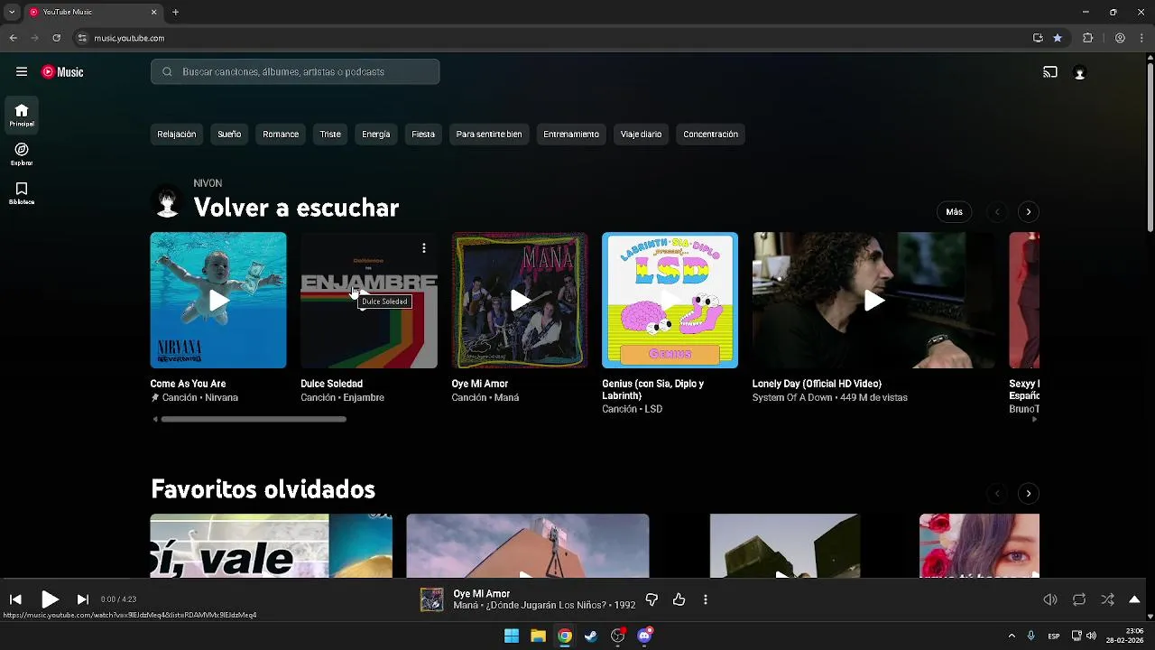Select the Relajación mood chip
The image size is (1155, 650).
point(177,135)
